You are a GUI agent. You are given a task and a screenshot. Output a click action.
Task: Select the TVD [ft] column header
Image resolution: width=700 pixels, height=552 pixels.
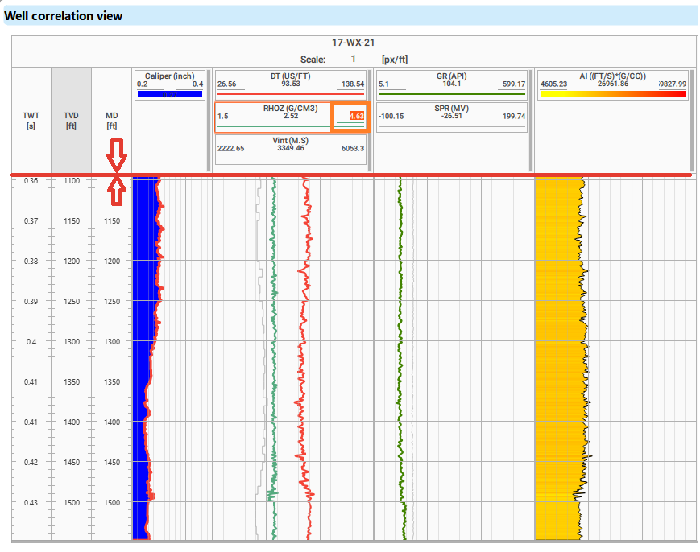[71, 121]
